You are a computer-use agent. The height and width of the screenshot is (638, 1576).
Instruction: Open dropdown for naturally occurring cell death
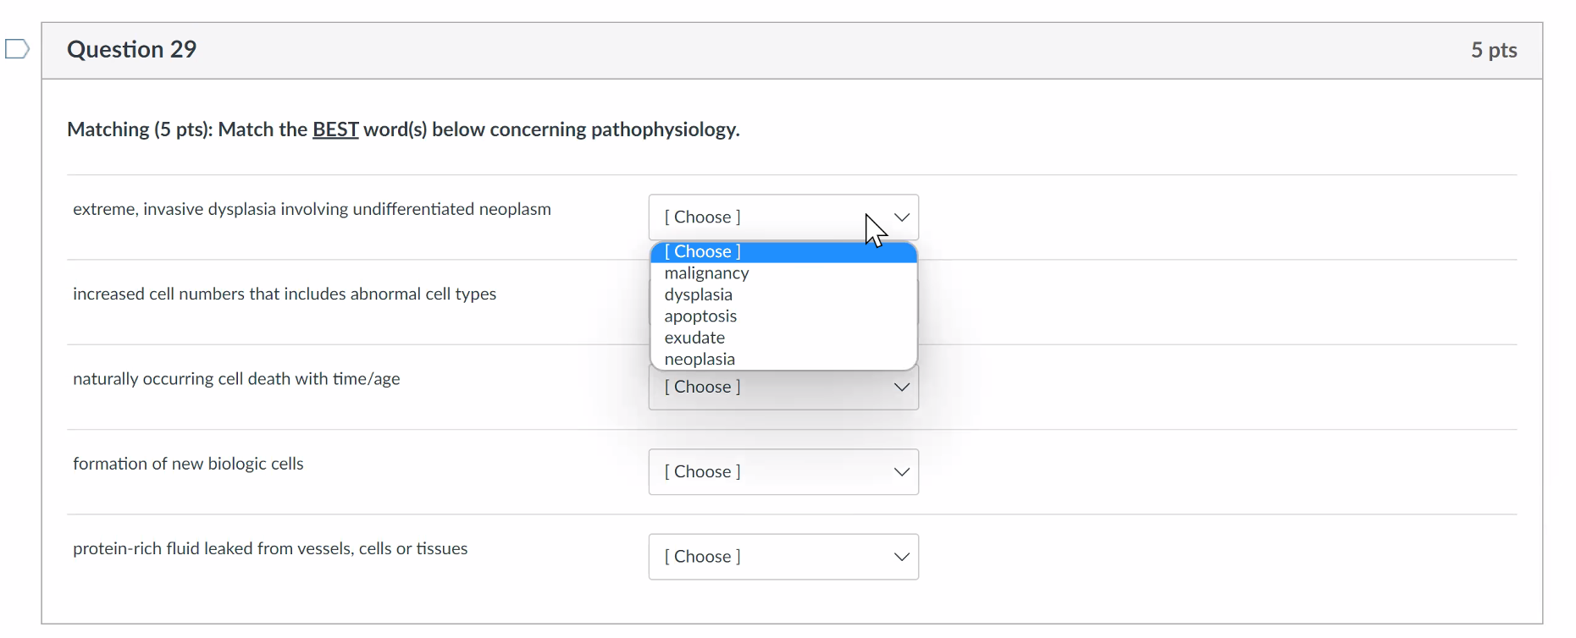click(783, 389)
